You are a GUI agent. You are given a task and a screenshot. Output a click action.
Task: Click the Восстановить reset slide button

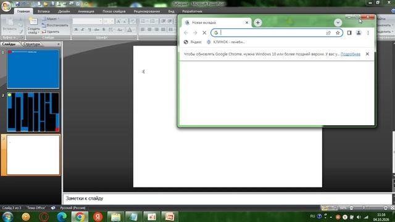[55, 25]
